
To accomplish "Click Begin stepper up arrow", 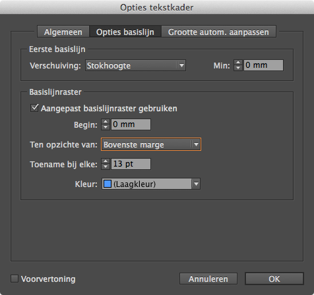I will click(106, 122).
